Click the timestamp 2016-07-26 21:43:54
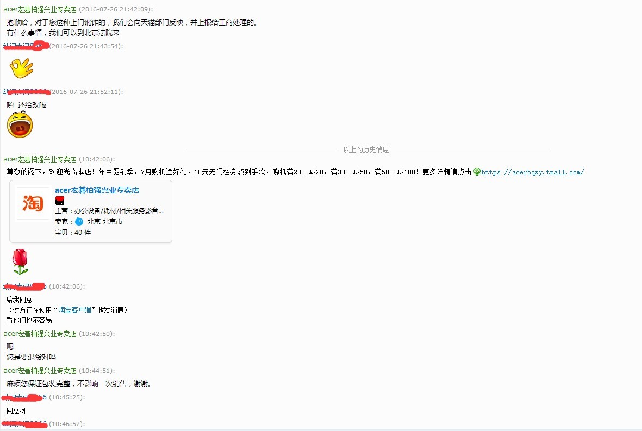This screenshot has height=431, width=642. click(86, 46)
